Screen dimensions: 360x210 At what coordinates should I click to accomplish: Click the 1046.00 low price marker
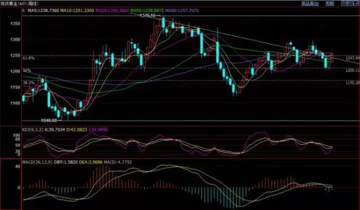pos(49,120)
